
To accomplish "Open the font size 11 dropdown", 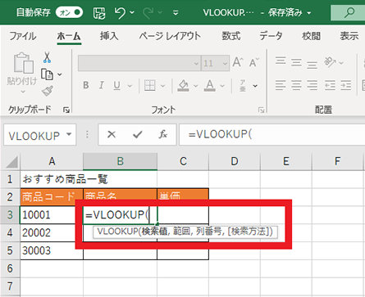I will coord(225,64).
